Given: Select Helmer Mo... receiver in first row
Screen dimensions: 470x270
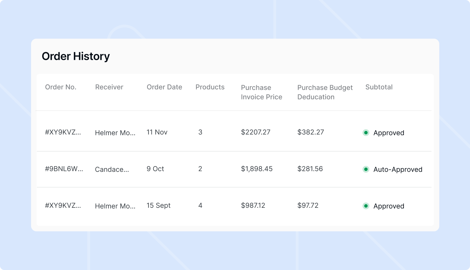Looking at the screenshot, I should click(x=115, y=133).
